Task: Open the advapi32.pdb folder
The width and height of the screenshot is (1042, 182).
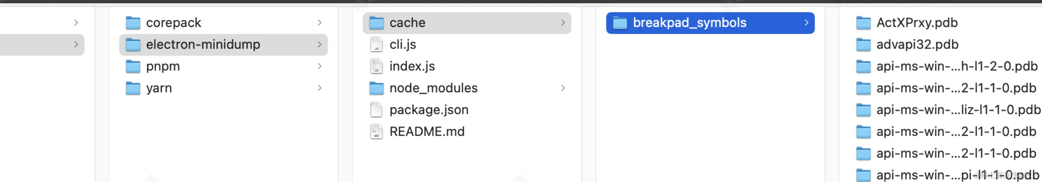Action: (x=907, y=44)
